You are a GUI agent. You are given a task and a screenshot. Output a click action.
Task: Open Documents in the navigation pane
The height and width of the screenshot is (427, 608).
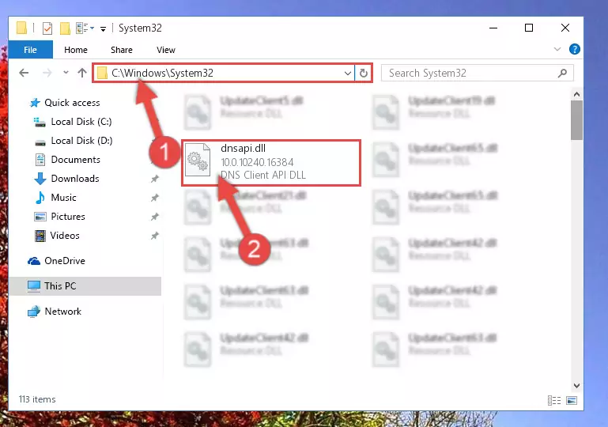76,160
